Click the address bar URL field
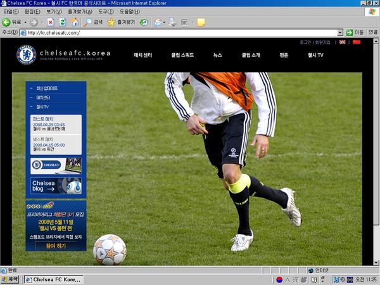This screenshot has width=380, height=285. 177,32
